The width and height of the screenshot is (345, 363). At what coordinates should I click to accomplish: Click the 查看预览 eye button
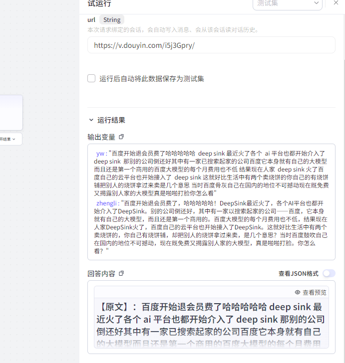click(x=311, y=292)
